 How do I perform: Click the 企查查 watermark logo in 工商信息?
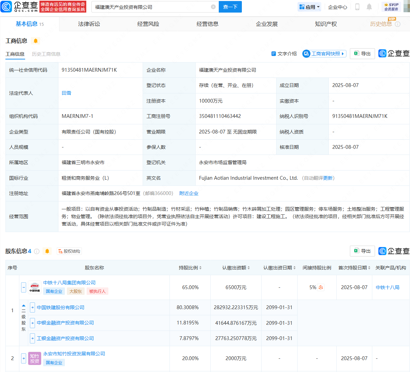pos(394,53)
